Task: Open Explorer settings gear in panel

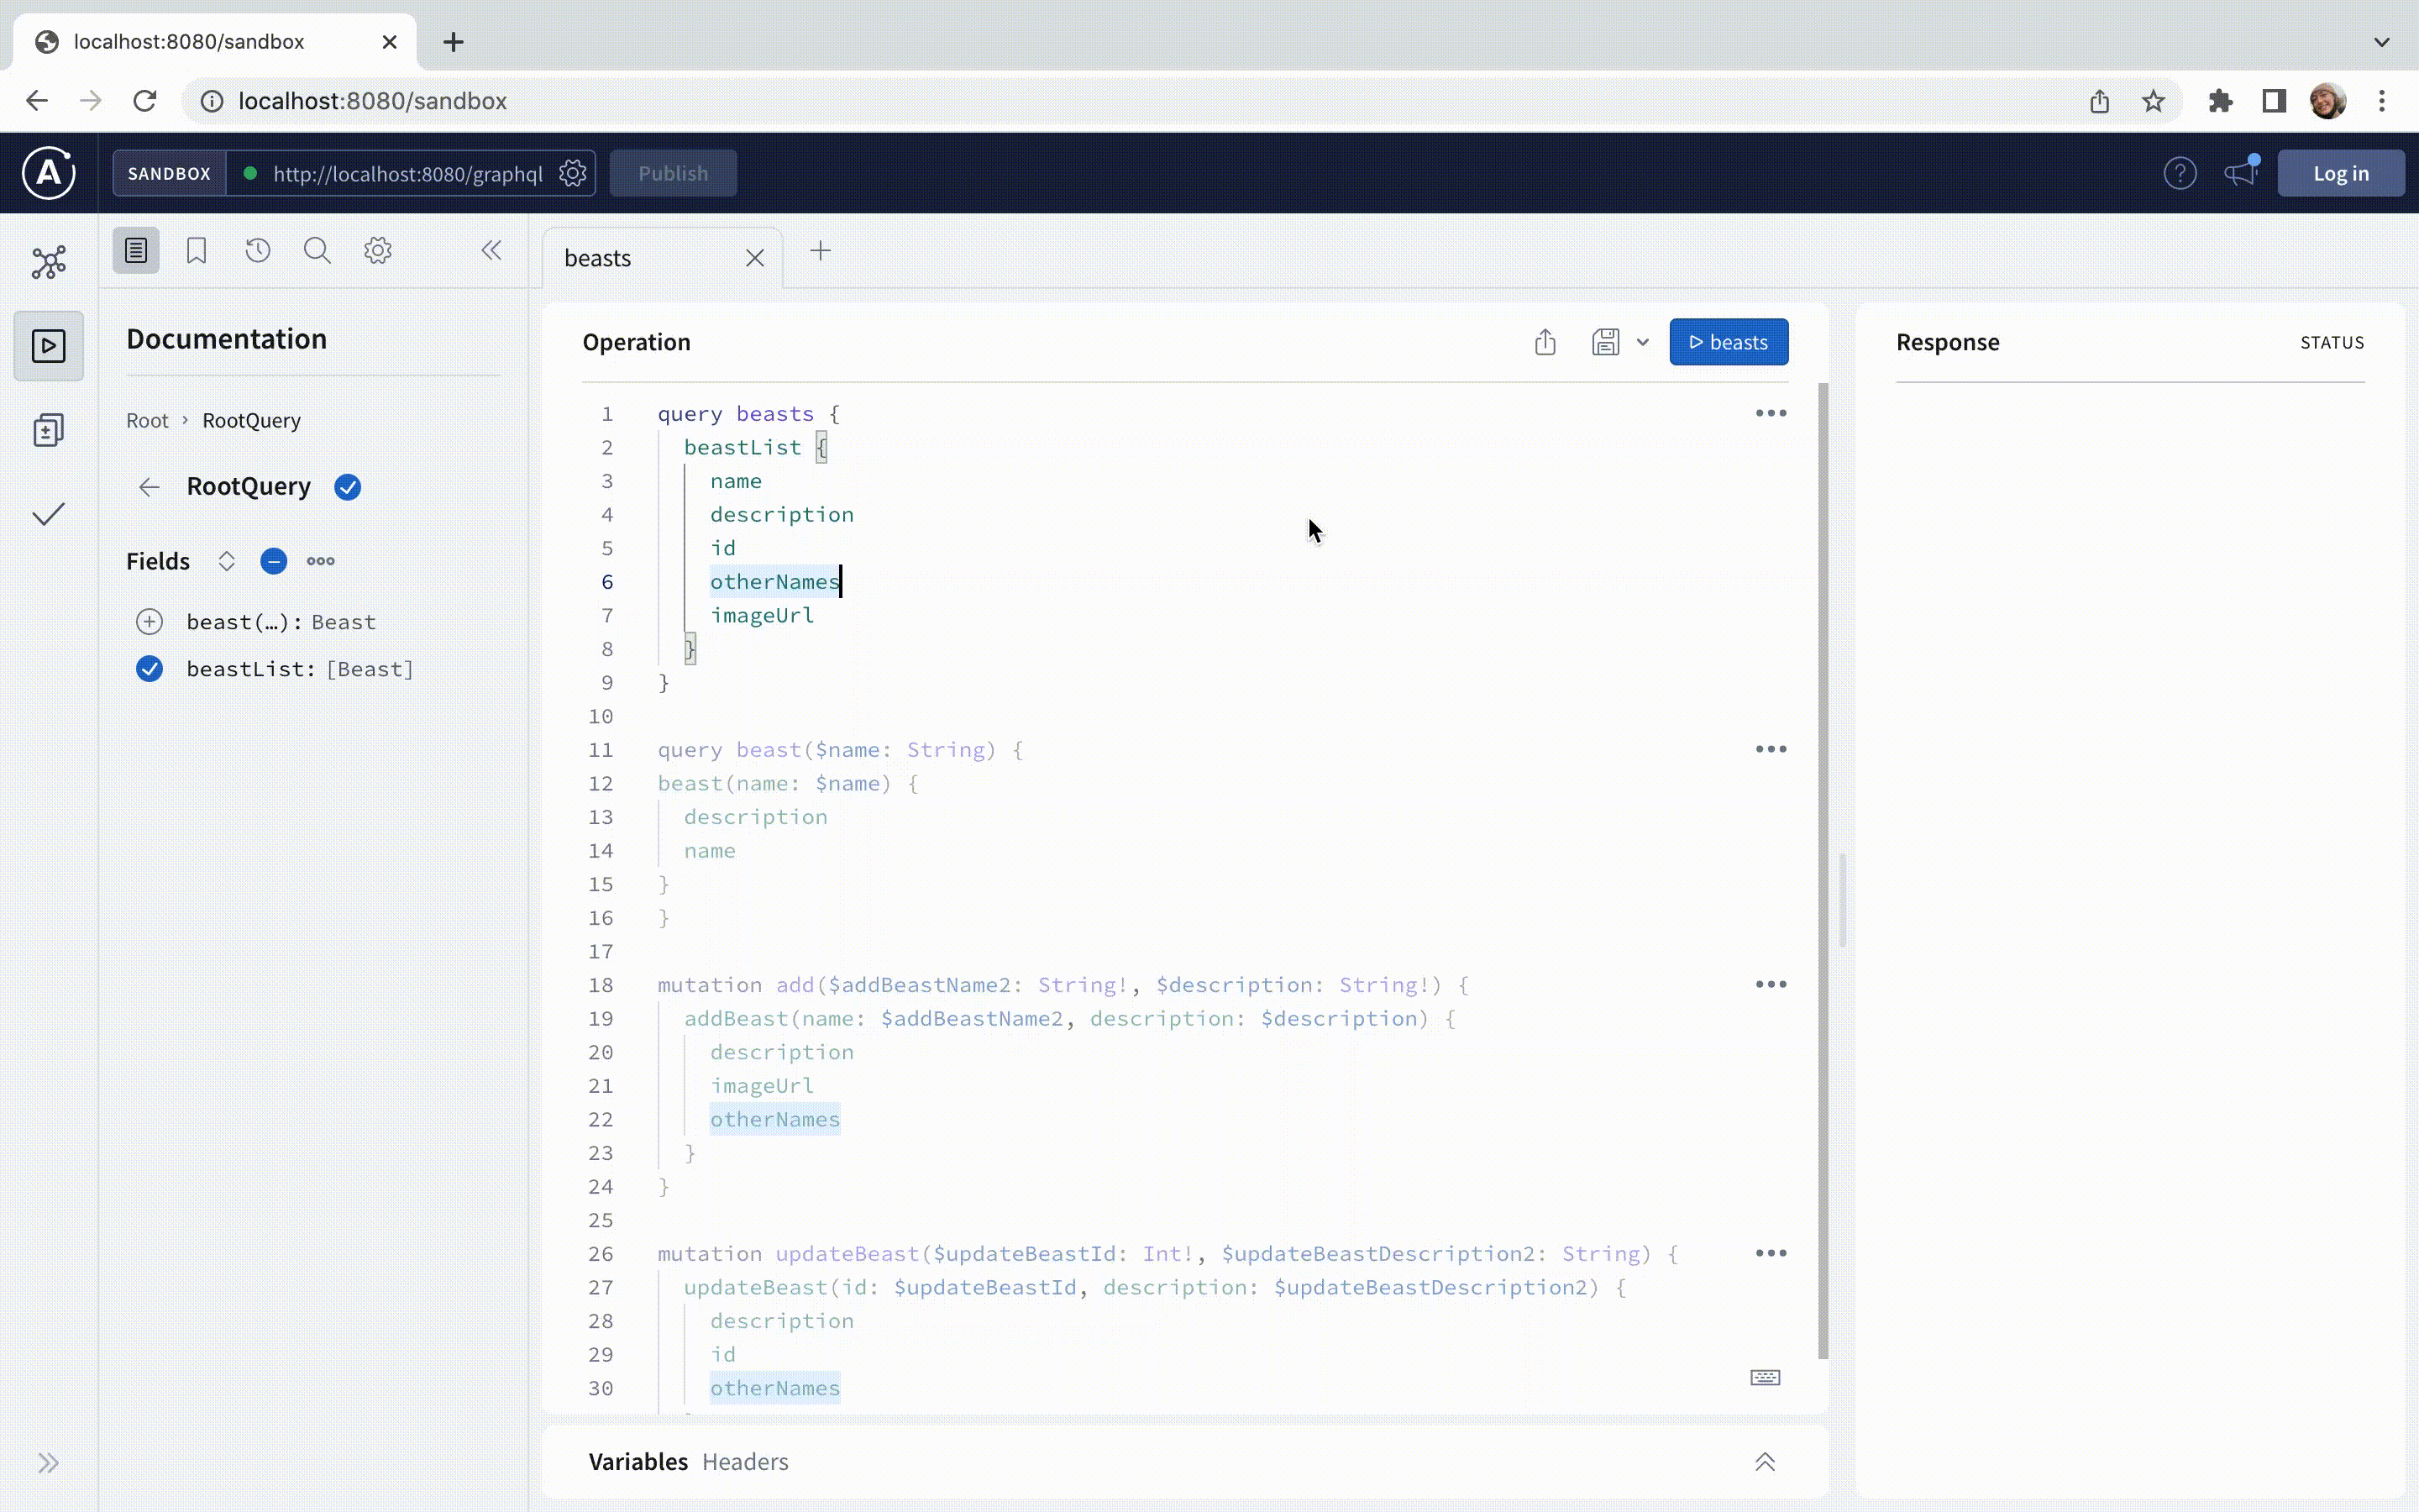Action: tap(378, 250)
